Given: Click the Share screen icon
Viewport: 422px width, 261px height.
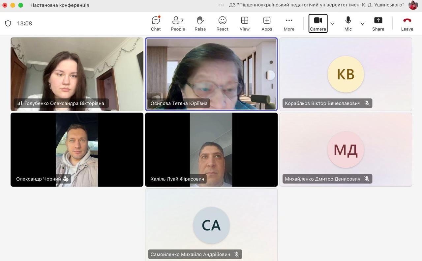Looking at the screenshot, I should coord(378,23).
